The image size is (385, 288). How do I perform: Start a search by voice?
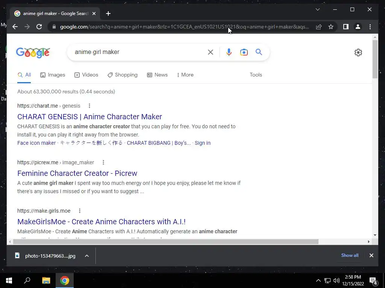tap(229, 52)
